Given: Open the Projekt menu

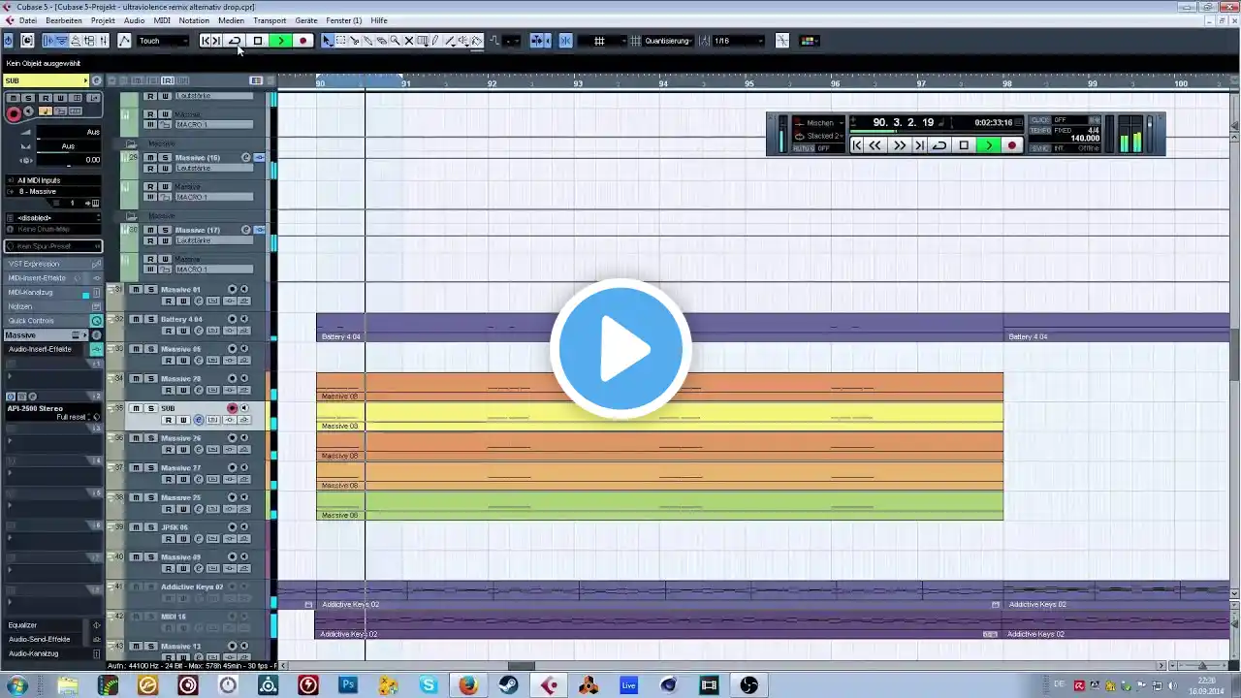Looking at the screenshot, I should click(103, 20).
